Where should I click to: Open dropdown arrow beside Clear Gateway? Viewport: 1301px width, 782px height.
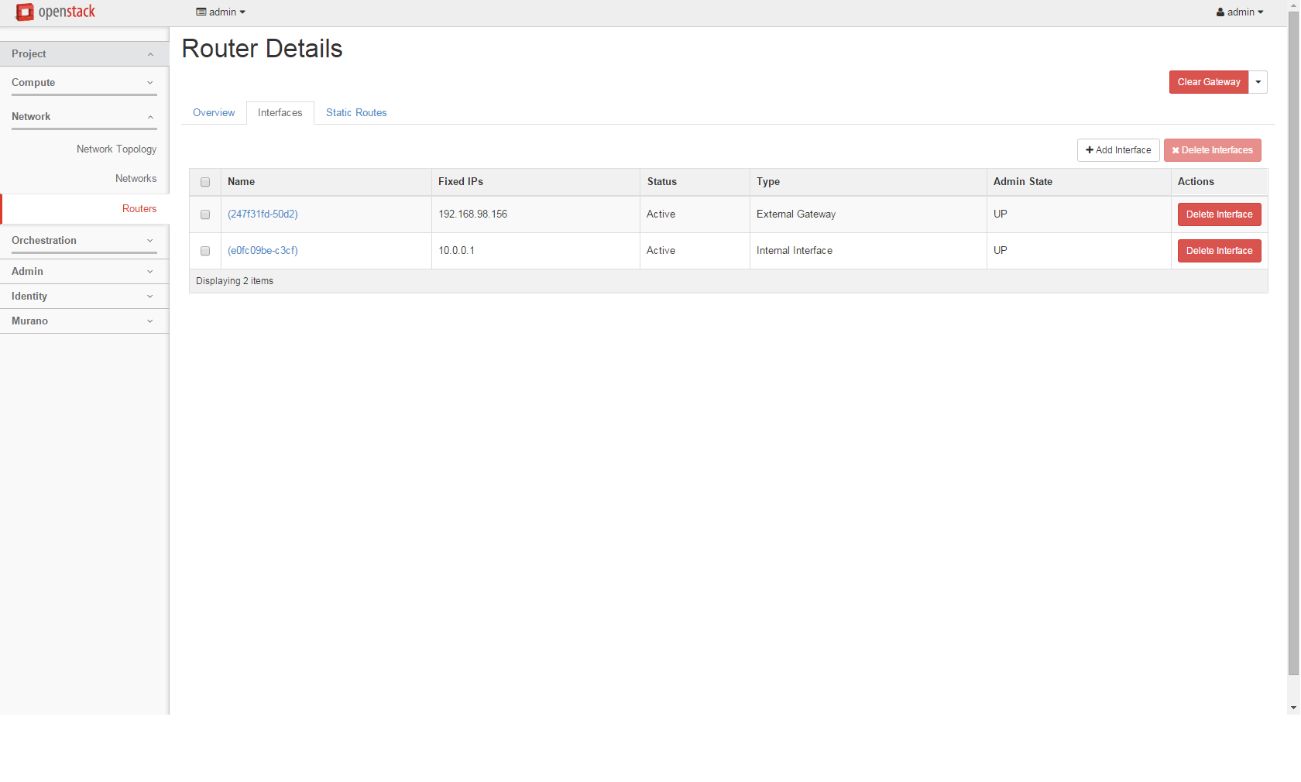point(1258,82)
